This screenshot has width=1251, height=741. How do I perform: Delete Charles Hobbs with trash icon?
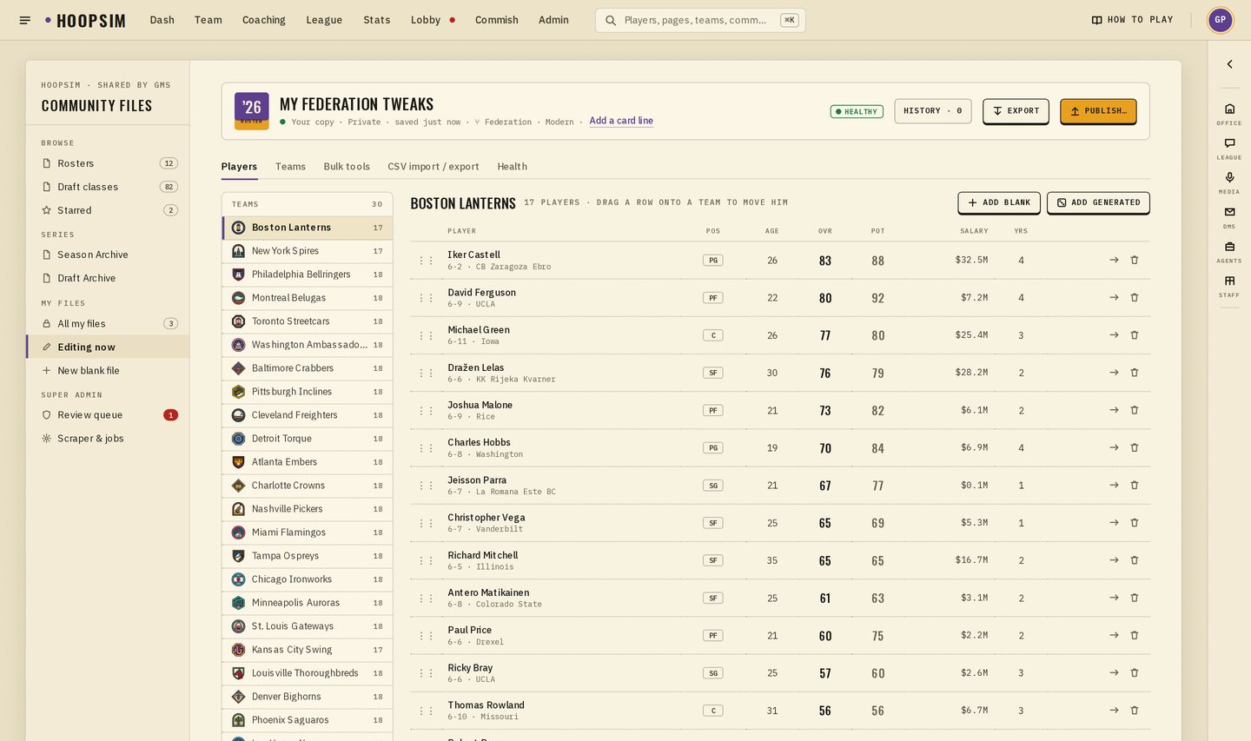click(1134, 447)
